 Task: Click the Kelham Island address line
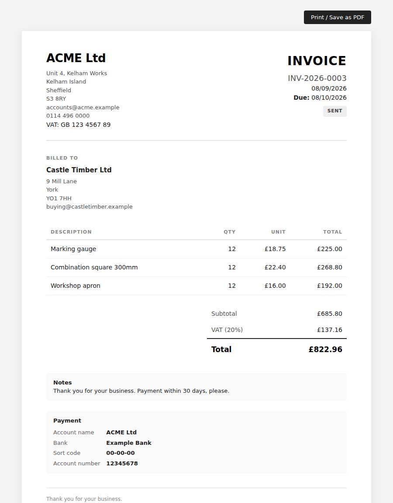click(66, 82)
